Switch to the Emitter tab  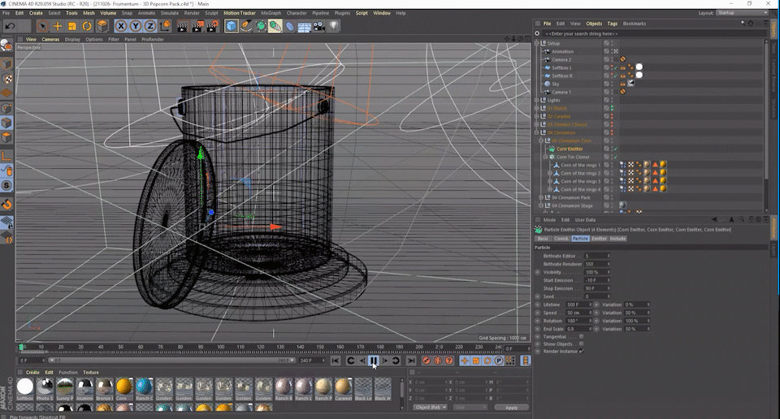[600, 239]
